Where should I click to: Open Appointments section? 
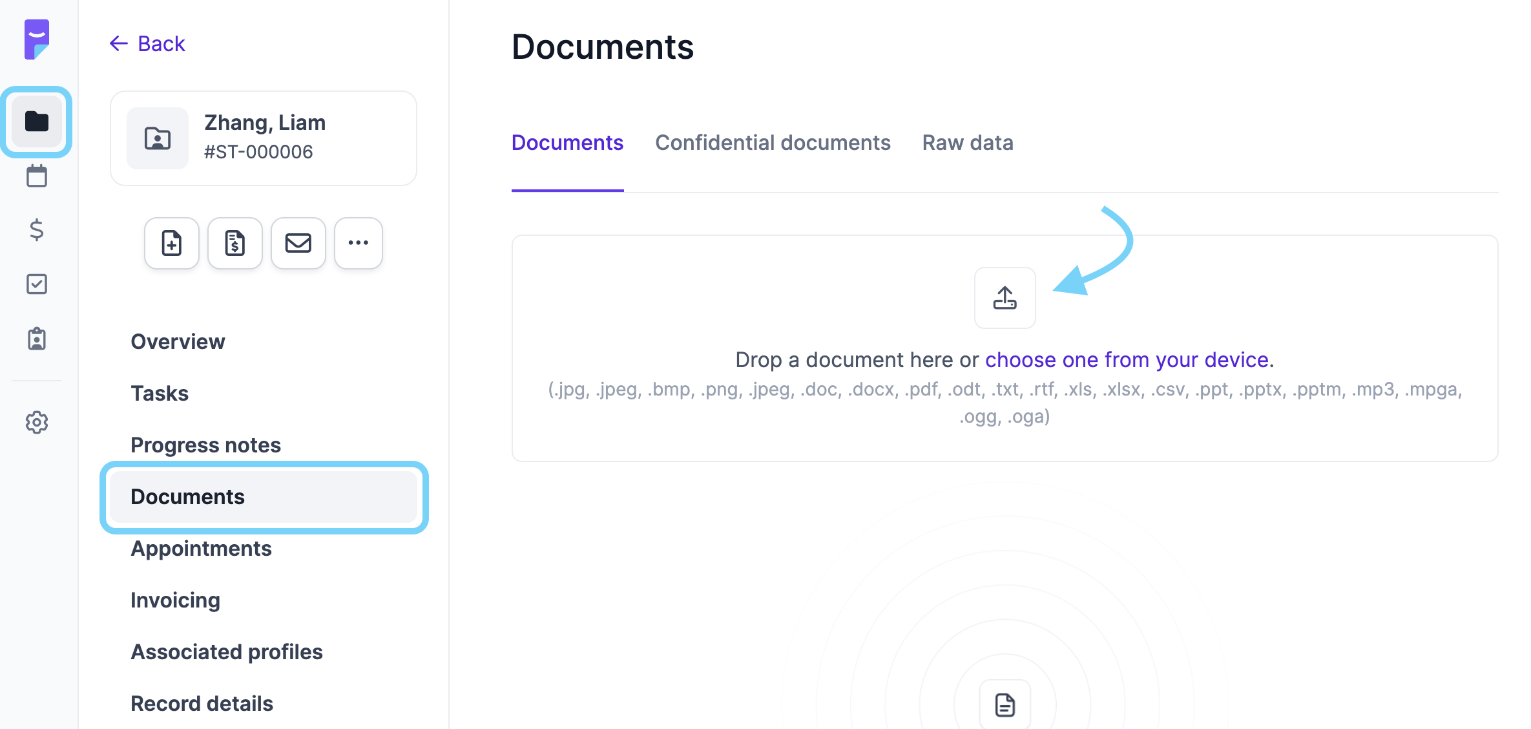pos(201,548)
